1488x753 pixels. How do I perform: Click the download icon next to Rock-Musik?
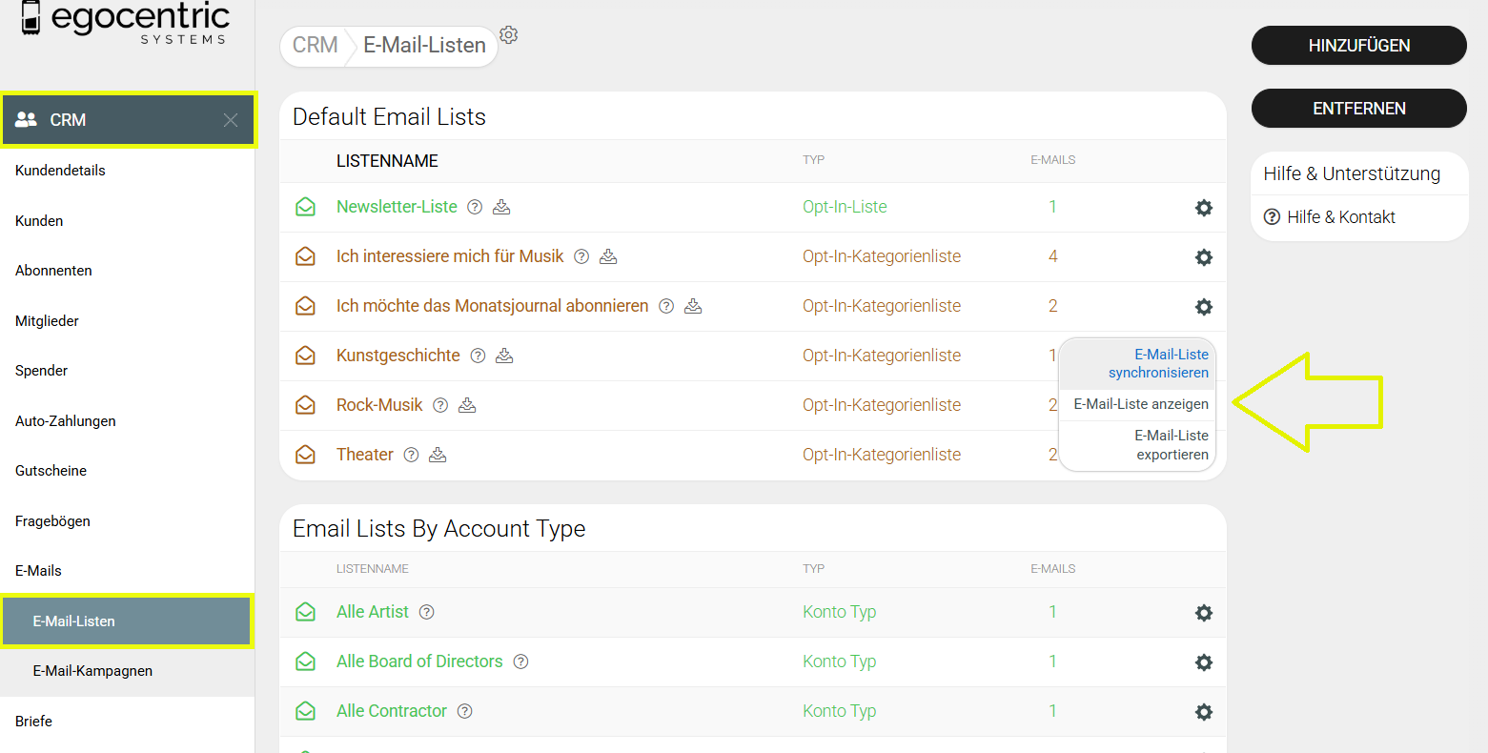[x=467, y=405]
